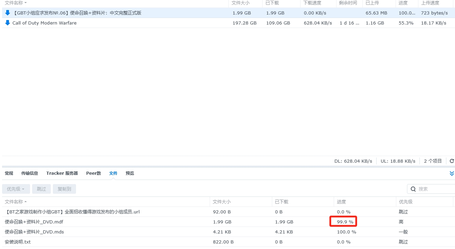This screenshot has height=249, width=455.
Task: Click the 55.3% progress cell
Action: tap(406, 23)
